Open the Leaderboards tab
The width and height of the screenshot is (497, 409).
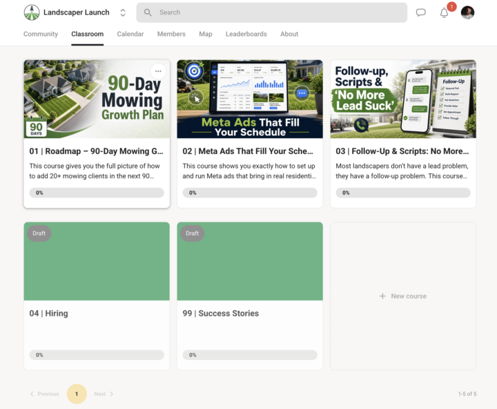(246, 34)
